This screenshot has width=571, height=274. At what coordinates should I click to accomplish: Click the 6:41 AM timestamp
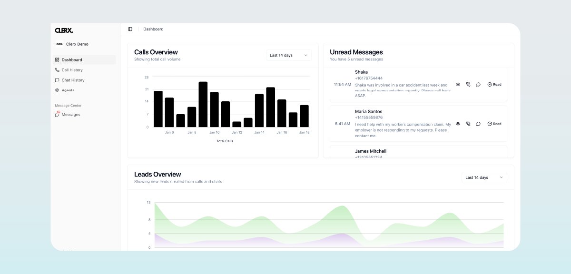coord(343,124)
